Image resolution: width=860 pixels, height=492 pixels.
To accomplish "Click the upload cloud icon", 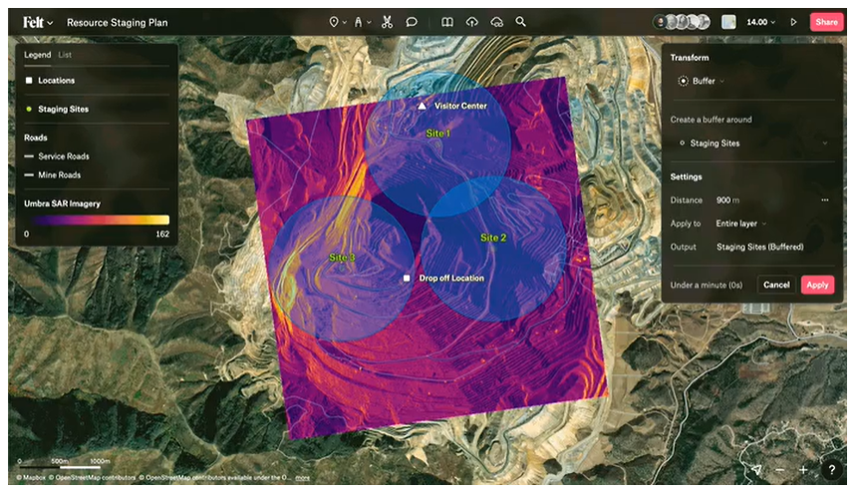I will tap(471, 22).
